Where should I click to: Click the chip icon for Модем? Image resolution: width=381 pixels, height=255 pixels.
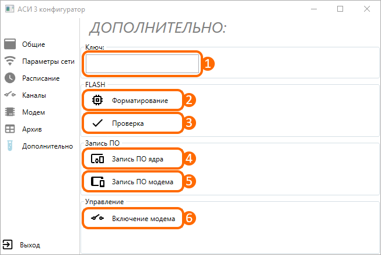pos(10,112)
